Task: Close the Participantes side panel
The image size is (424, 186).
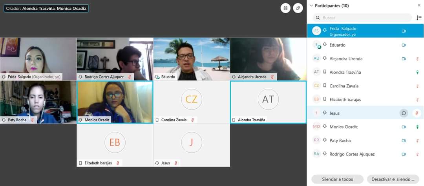Action: 419,5
